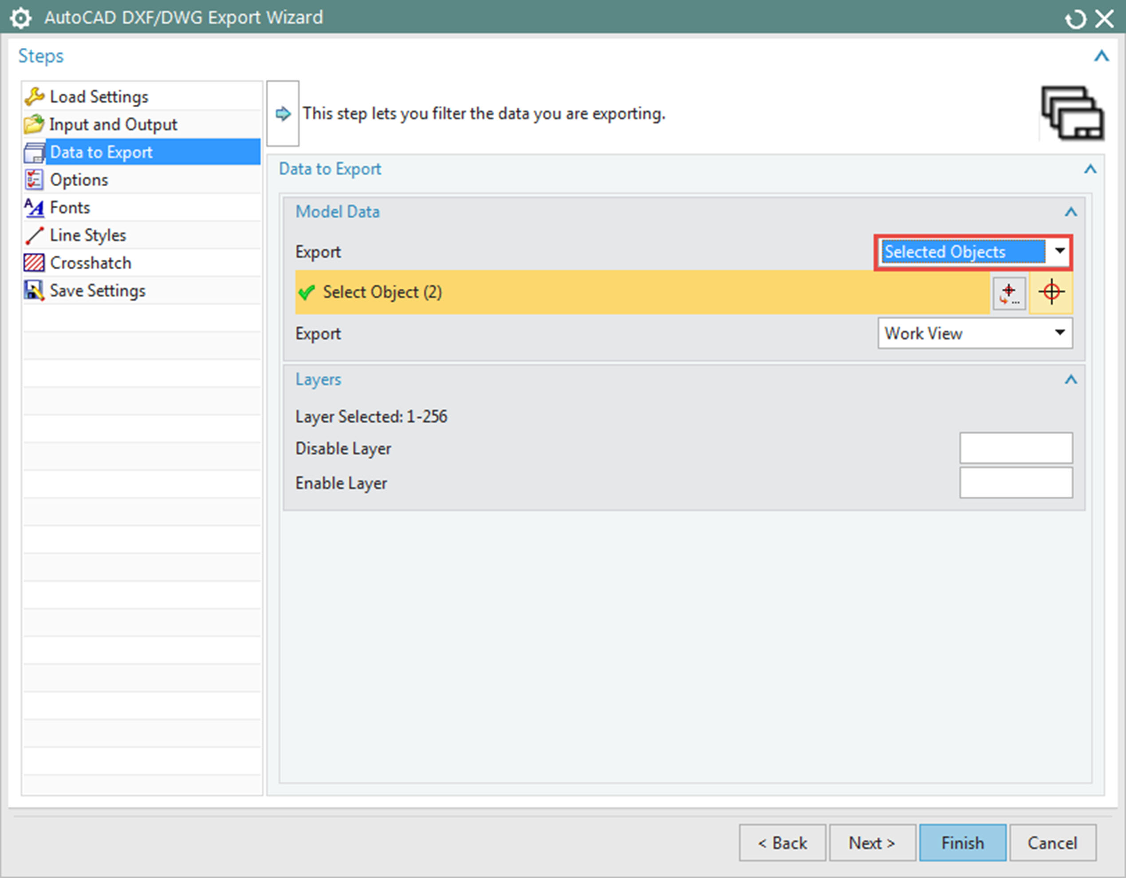Go to the Data to Export step

click(101, 152)
